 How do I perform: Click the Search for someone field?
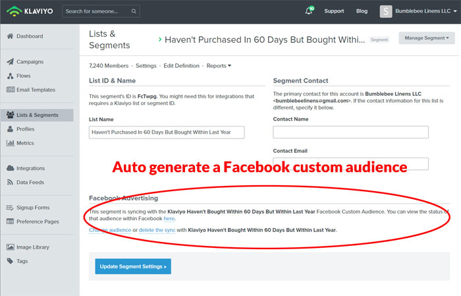coord(101,11)
